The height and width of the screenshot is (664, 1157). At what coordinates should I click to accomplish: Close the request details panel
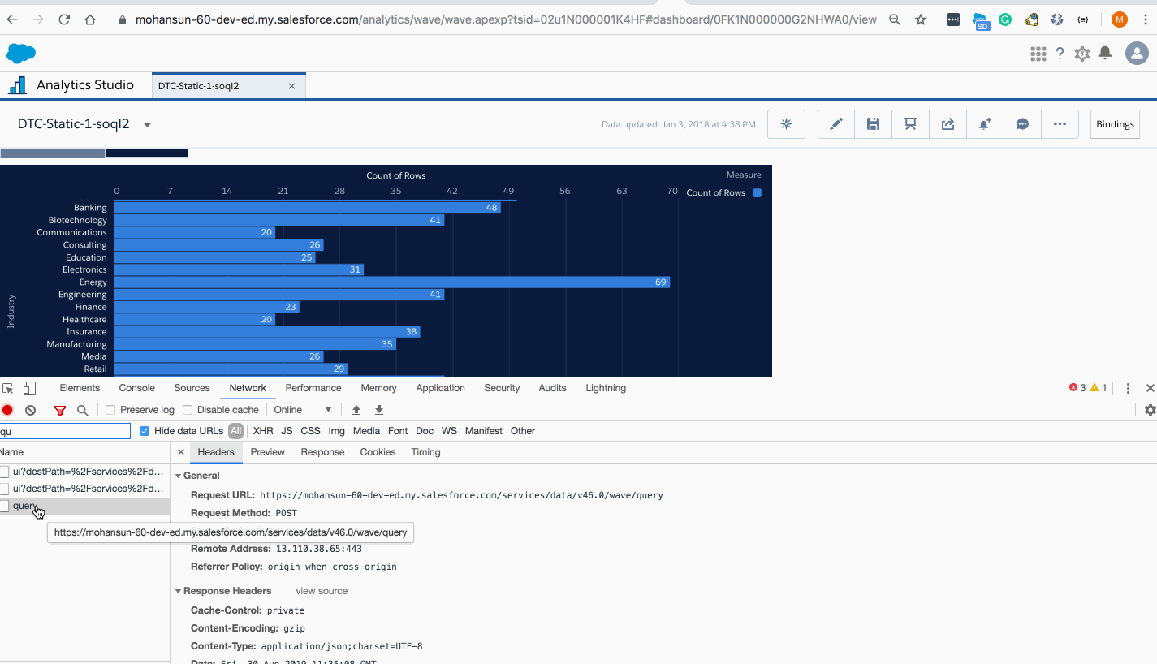181,452
